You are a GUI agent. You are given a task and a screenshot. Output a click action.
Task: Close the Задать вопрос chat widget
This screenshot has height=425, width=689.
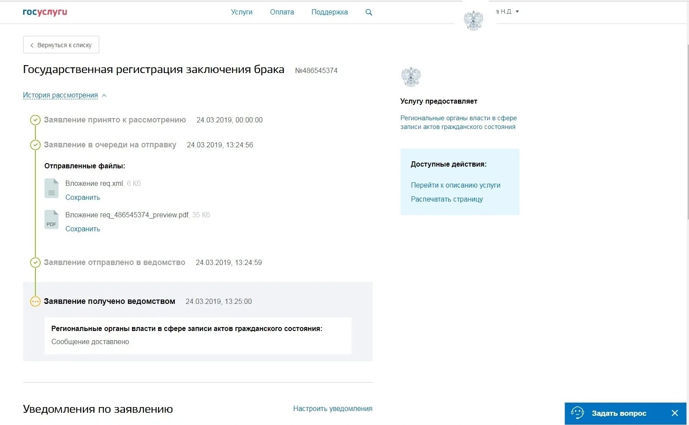click(x=675, y=413)
